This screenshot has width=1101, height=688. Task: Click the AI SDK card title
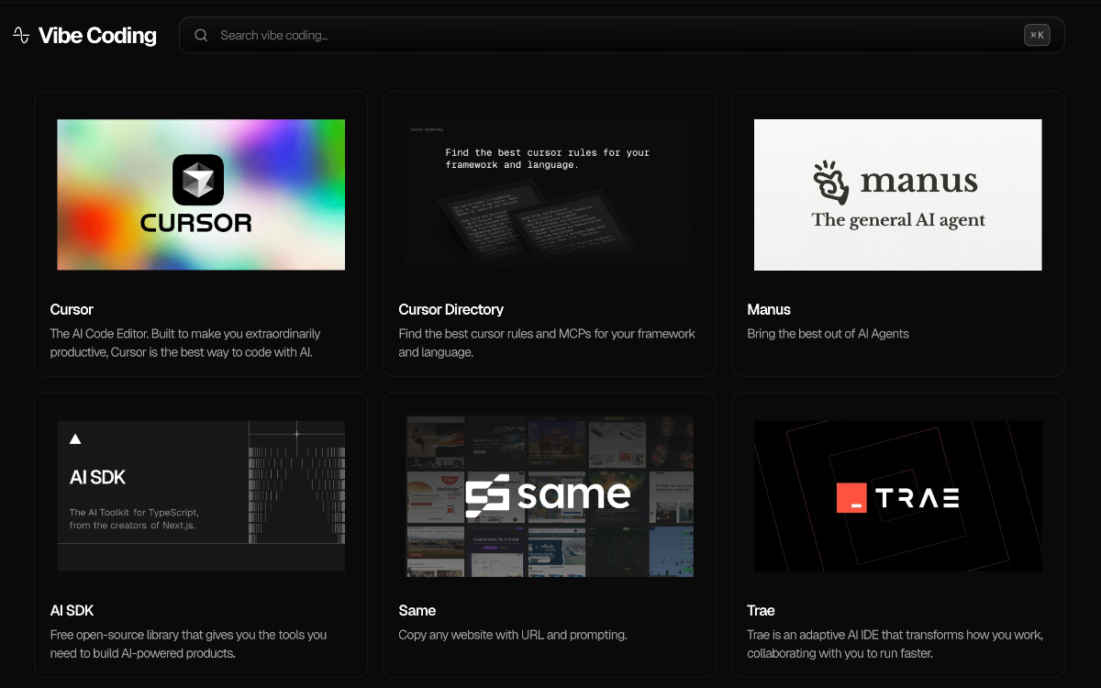pyautogui.click(x=72, y=610)
